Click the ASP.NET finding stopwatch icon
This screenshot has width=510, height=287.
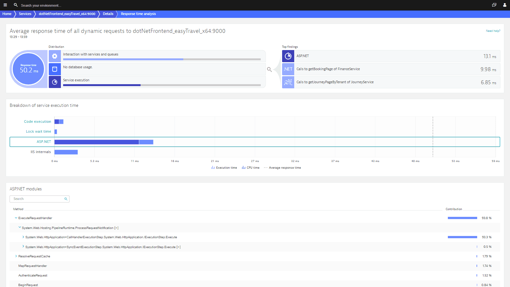pos(288,56)
